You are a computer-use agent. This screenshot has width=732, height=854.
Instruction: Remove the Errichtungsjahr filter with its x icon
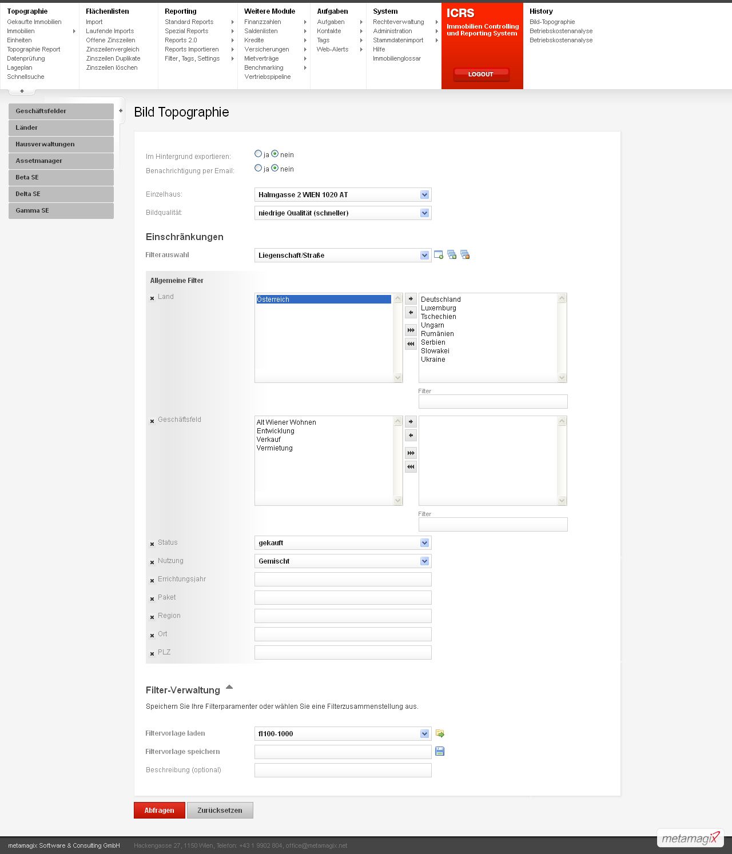pyautogui.click(x=152, y=581)
